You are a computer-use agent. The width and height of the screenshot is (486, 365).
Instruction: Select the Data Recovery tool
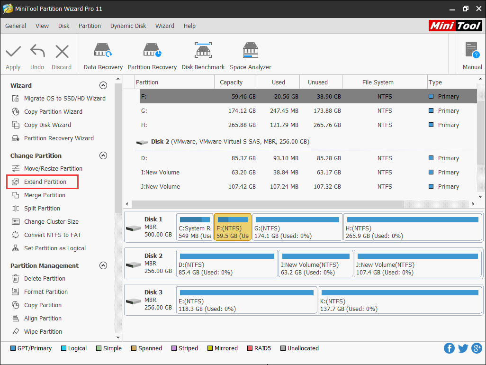coord(102,55)
